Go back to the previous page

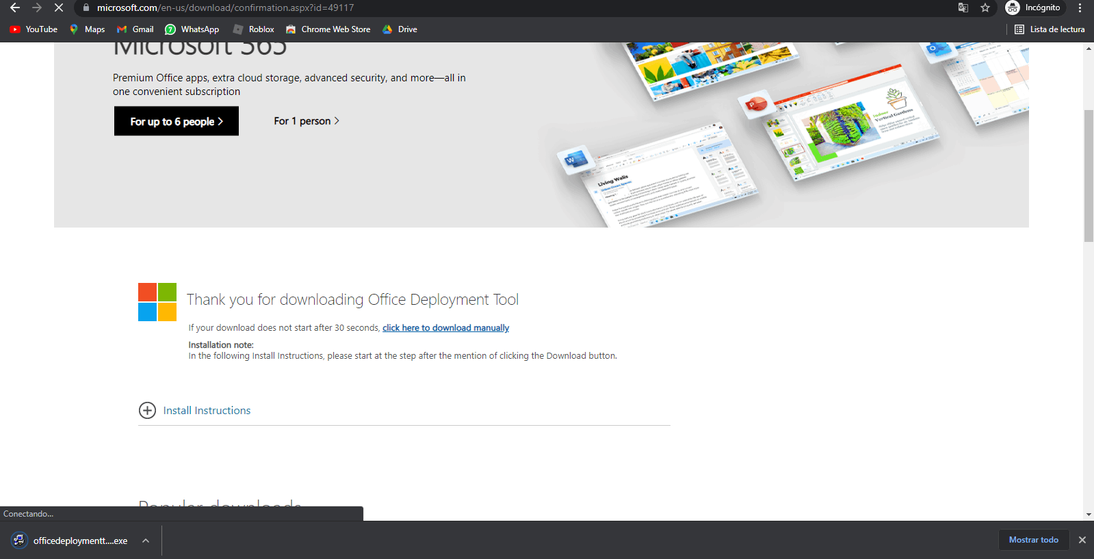coord(15,8)
